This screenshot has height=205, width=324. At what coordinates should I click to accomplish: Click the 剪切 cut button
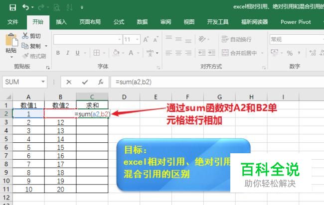31,36
